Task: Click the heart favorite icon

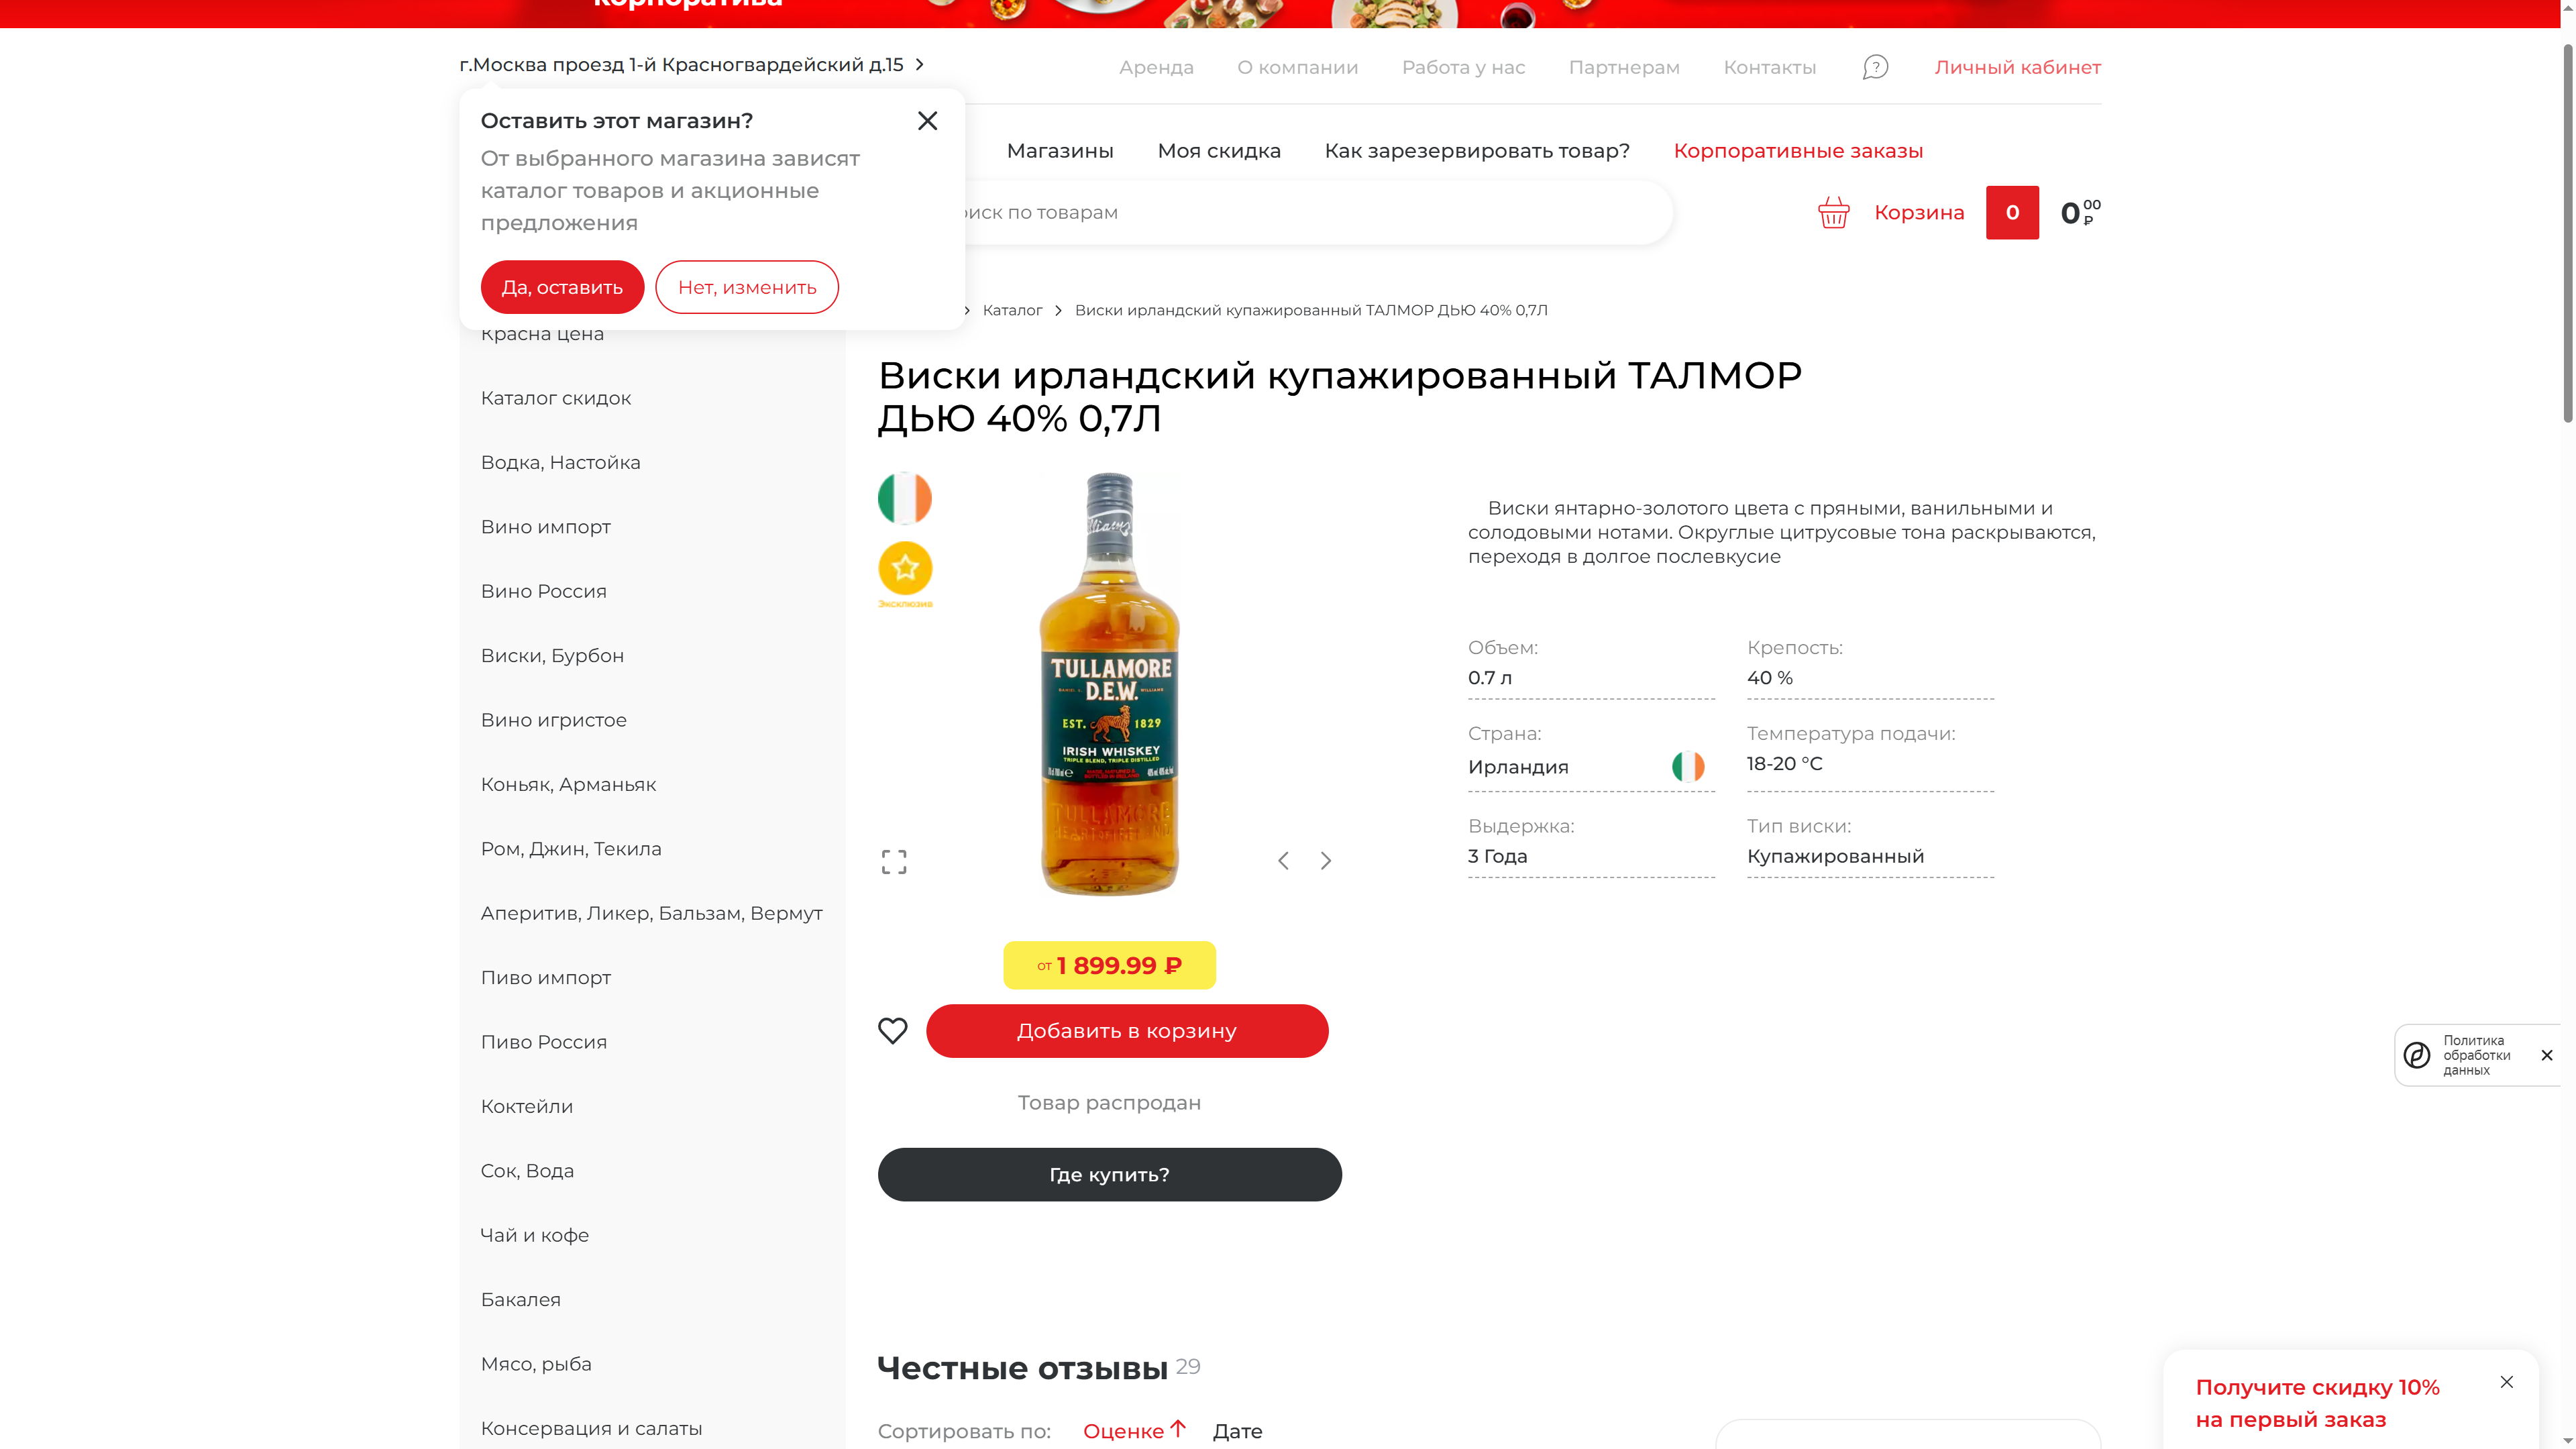Action: [892, 1030]
